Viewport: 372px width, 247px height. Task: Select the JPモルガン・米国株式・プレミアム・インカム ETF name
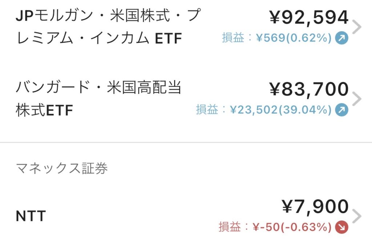tap(108, 27)
